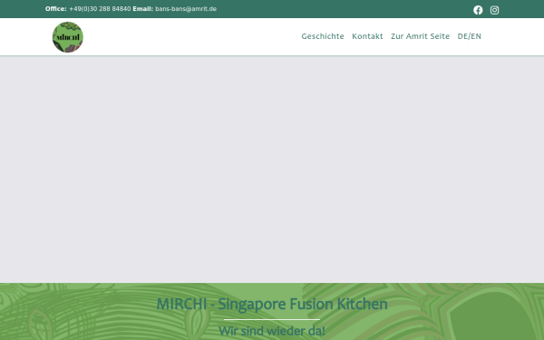Switch language with DE/EN
Screen dimensions: 544x340
click(469, 36)
